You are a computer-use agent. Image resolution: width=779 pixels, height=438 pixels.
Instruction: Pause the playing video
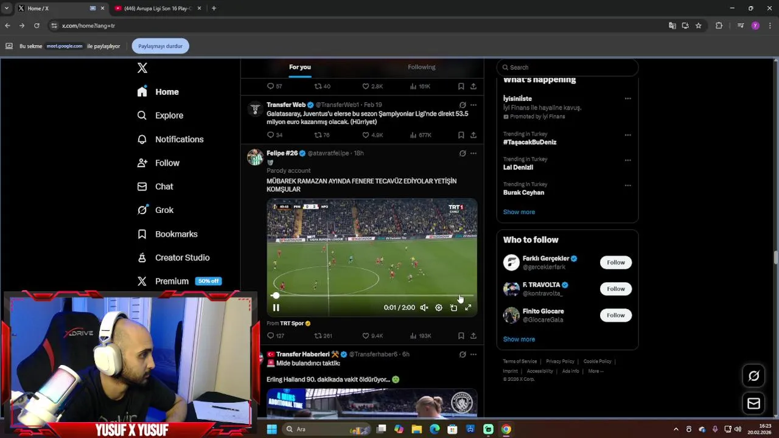[x=276, y=308]
